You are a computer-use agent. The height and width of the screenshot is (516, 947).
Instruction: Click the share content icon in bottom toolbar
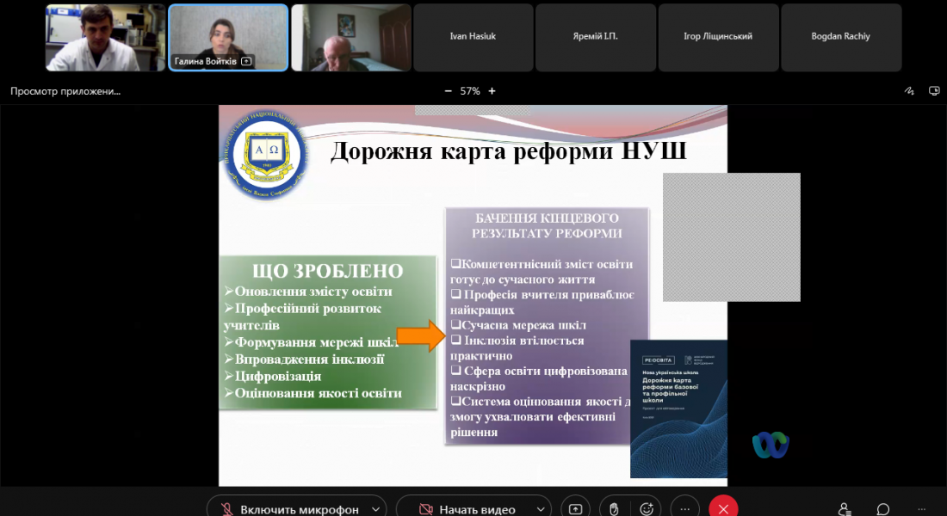pyautogui.click(x=576, y=508)
